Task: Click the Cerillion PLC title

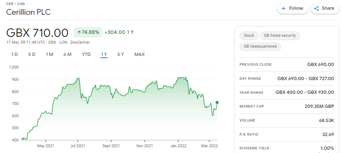Action: click(28, 12)
